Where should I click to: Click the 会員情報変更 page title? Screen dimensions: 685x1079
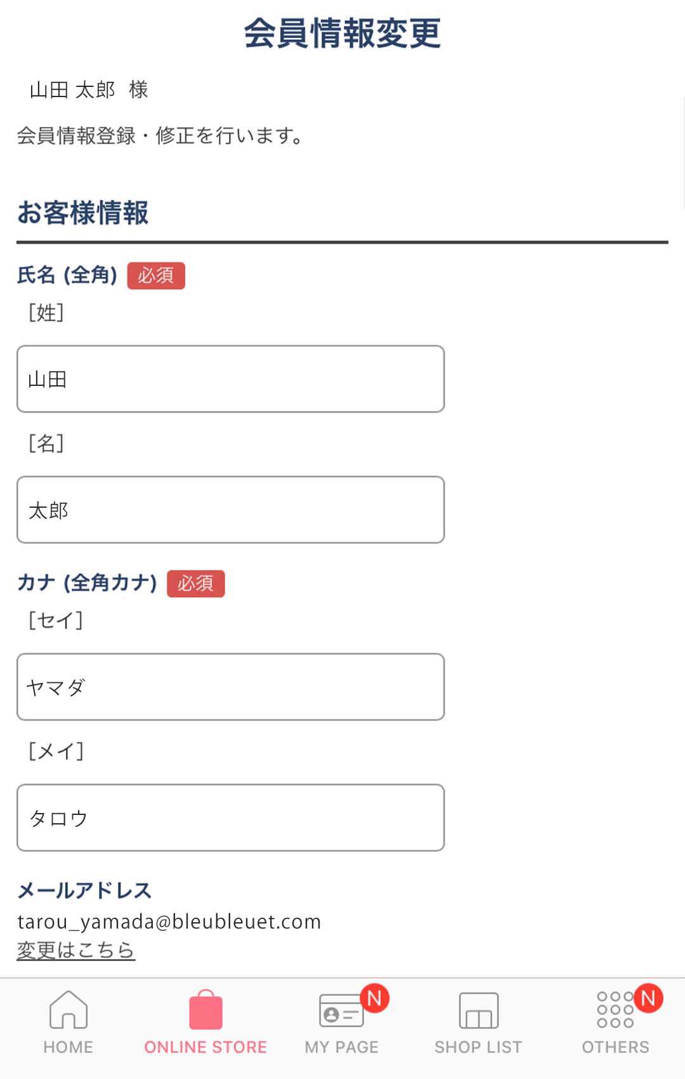342,33
